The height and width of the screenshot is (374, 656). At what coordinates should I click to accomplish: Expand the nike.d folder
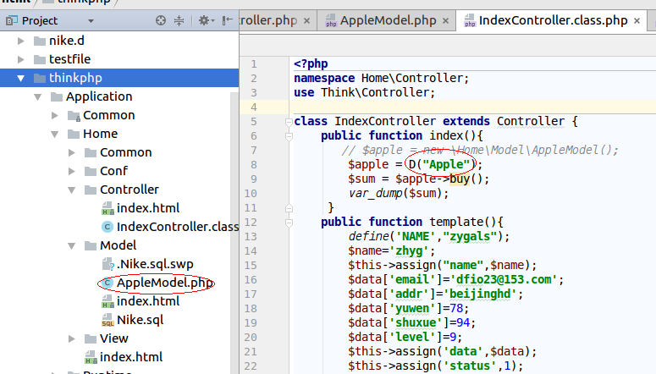(x=21, y=41)
